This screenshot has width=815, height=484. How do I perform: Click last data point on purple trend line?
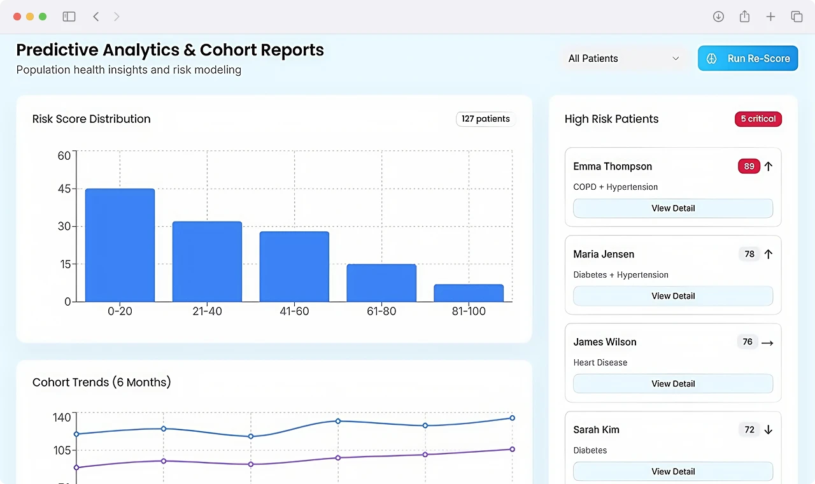click(512, 449)
